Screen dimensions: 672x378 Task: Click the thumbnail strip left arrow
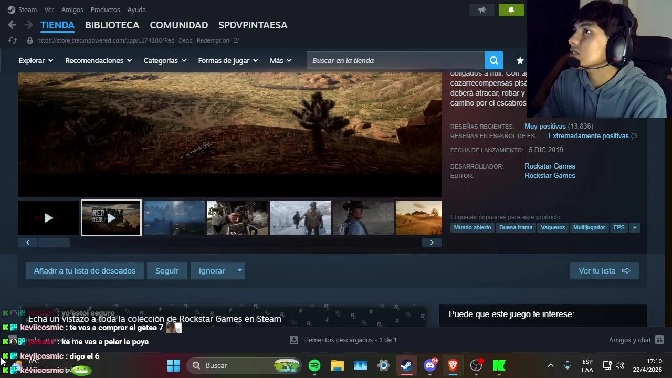(x=28, y=243)
